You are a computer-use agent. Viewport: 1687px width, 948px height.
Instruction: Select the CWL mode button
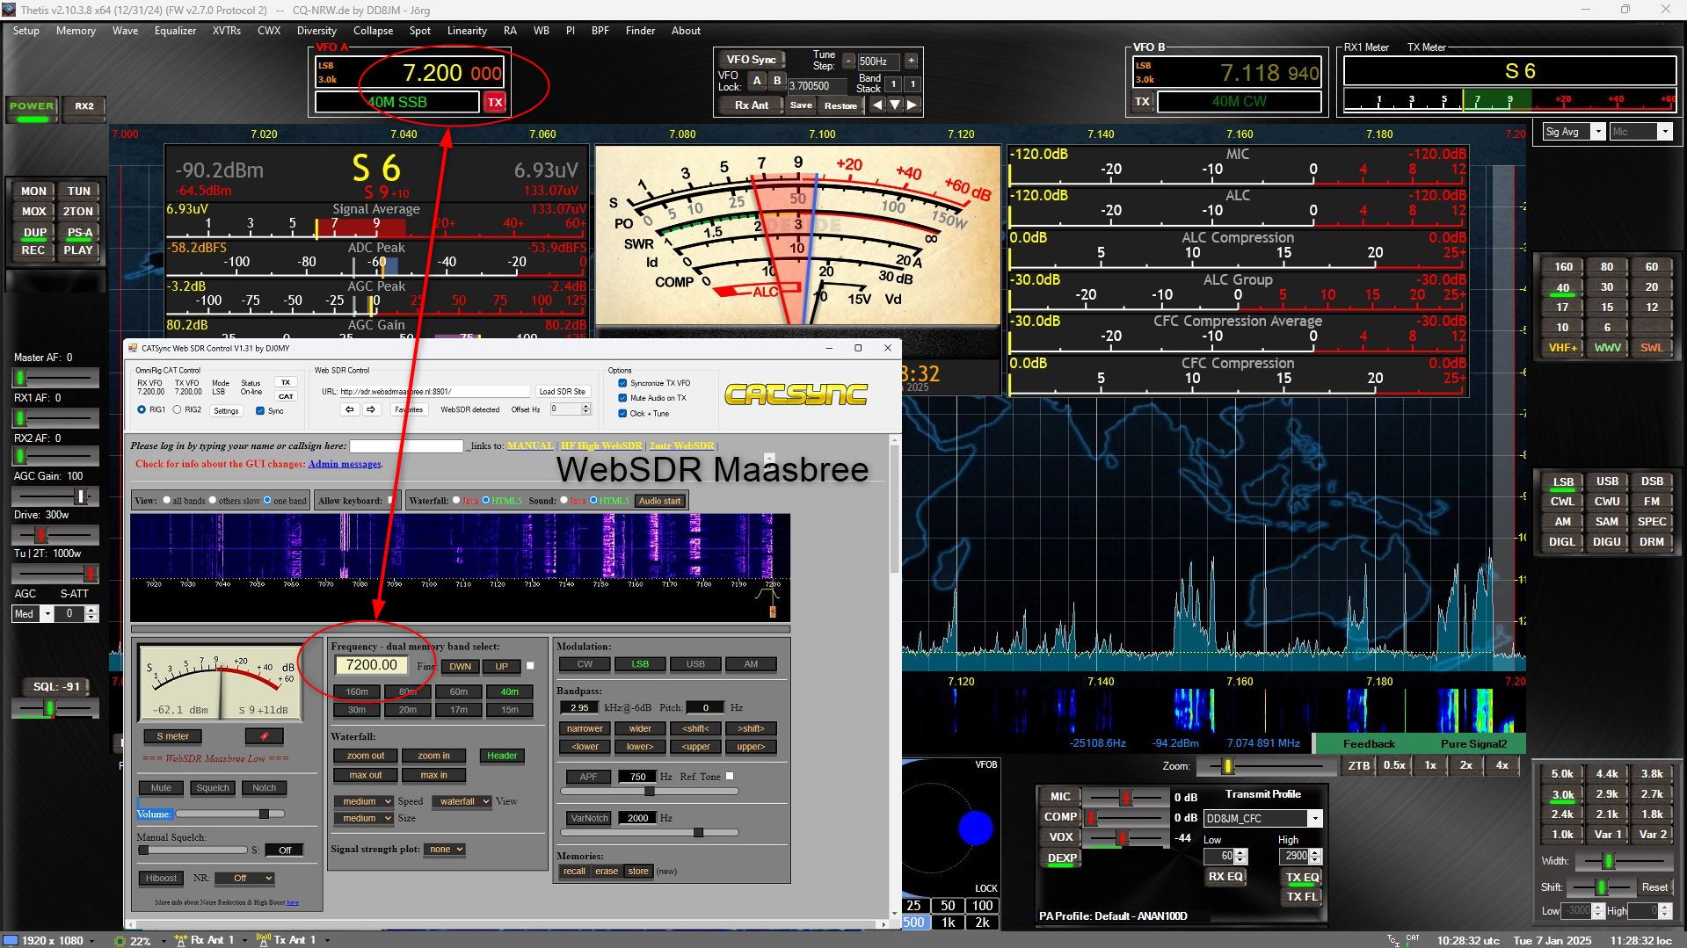[x=1562, y=502]
